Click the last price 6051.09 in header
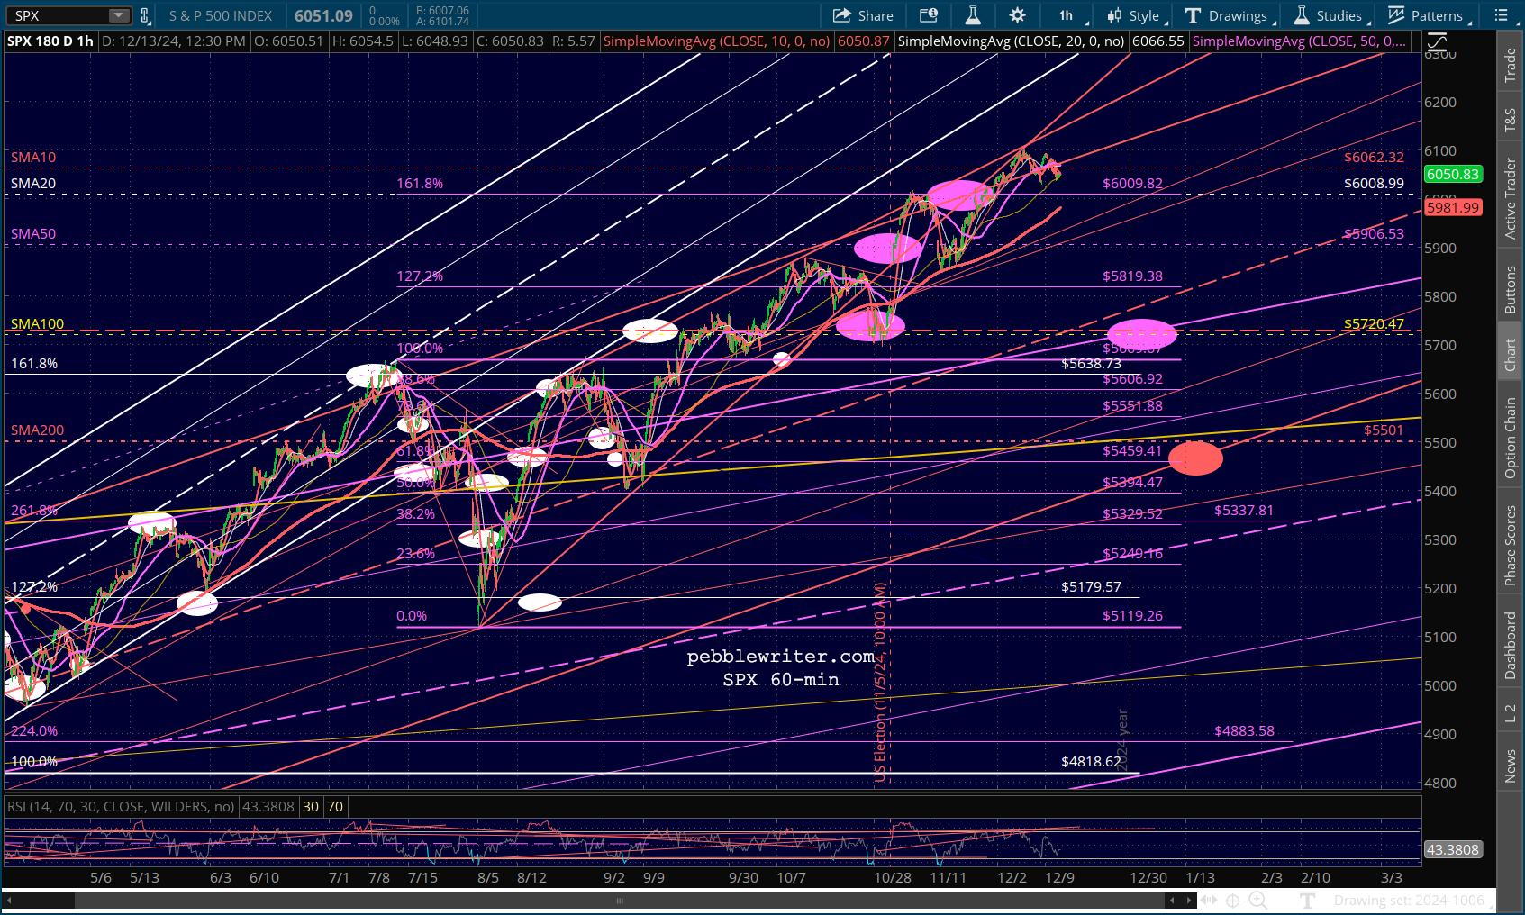Image resolution: width=1525 pixels, height=915 pixels. click(x=323, y=15)
